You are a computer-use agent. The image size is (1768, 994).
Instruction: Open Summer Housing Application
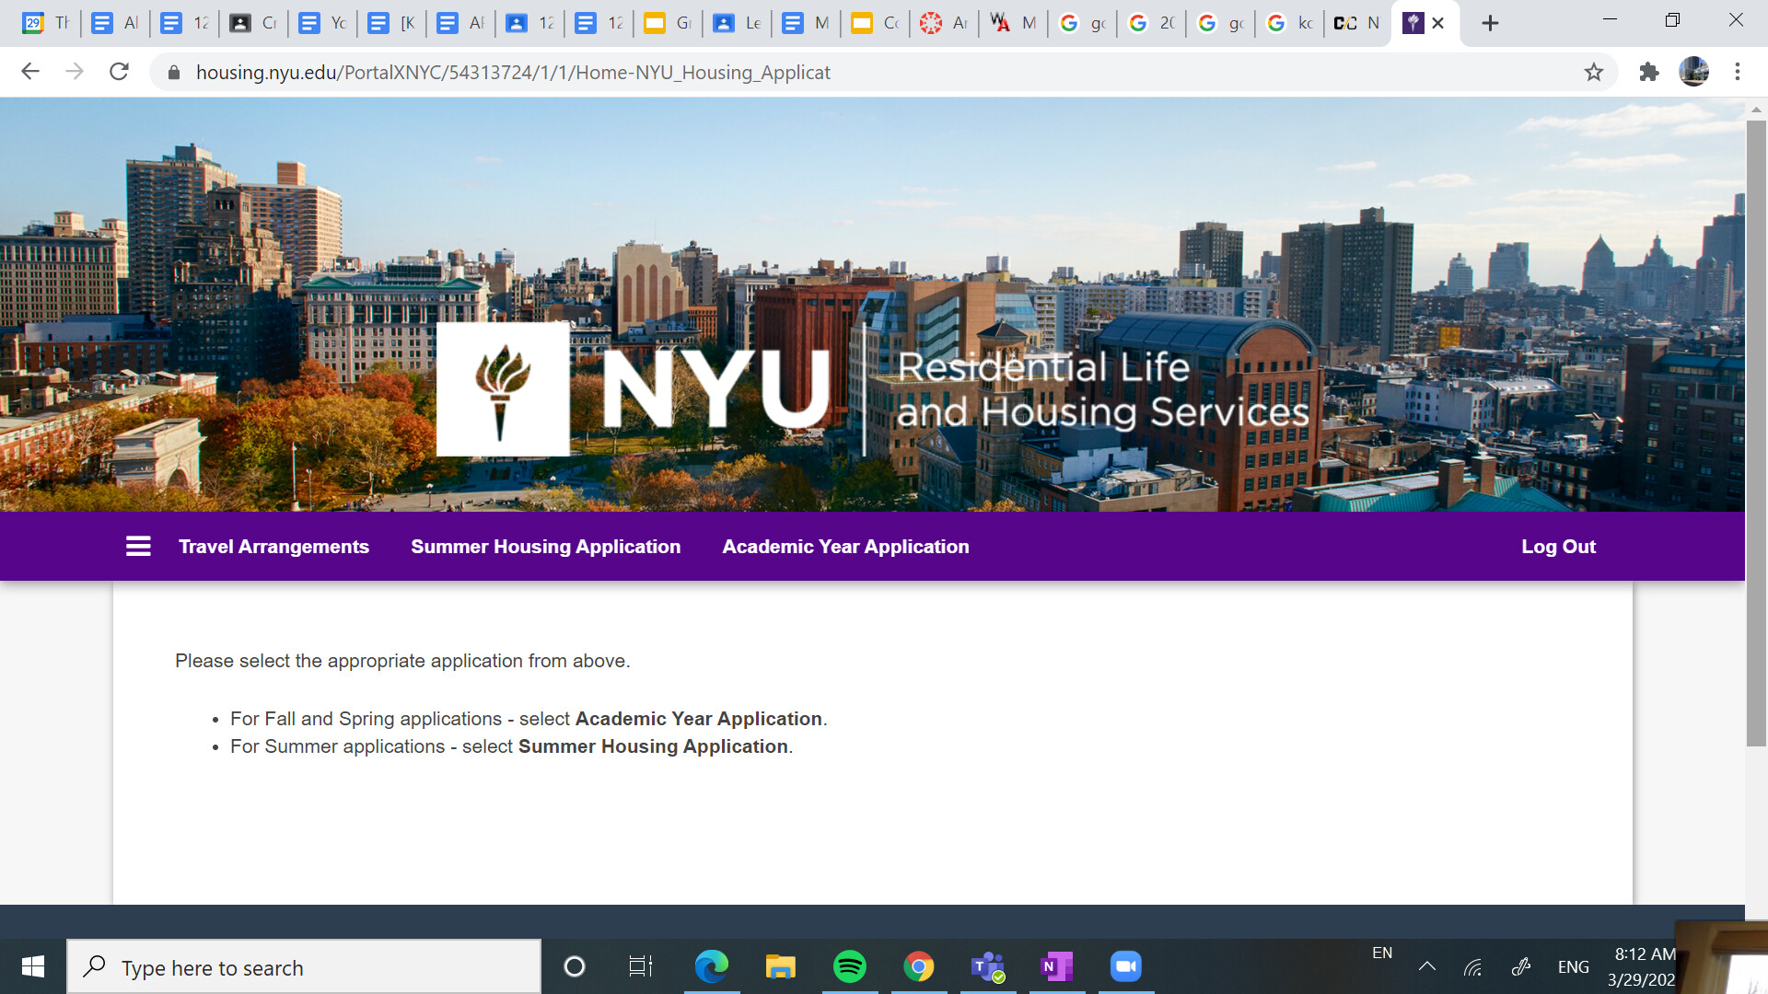[x=545, y=547]
